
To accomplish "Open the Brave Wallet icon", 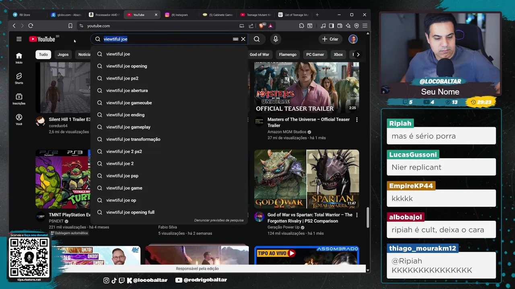I will coord(340,26).
